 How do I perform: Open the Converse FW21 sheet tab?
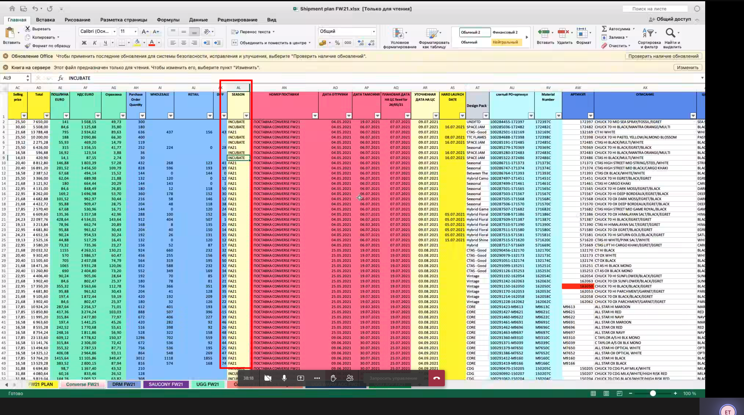coord(82,384)
